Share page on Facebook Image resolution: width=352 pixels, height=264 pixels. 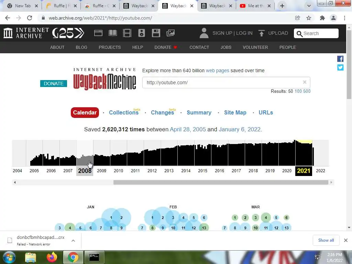click(340, 59)
